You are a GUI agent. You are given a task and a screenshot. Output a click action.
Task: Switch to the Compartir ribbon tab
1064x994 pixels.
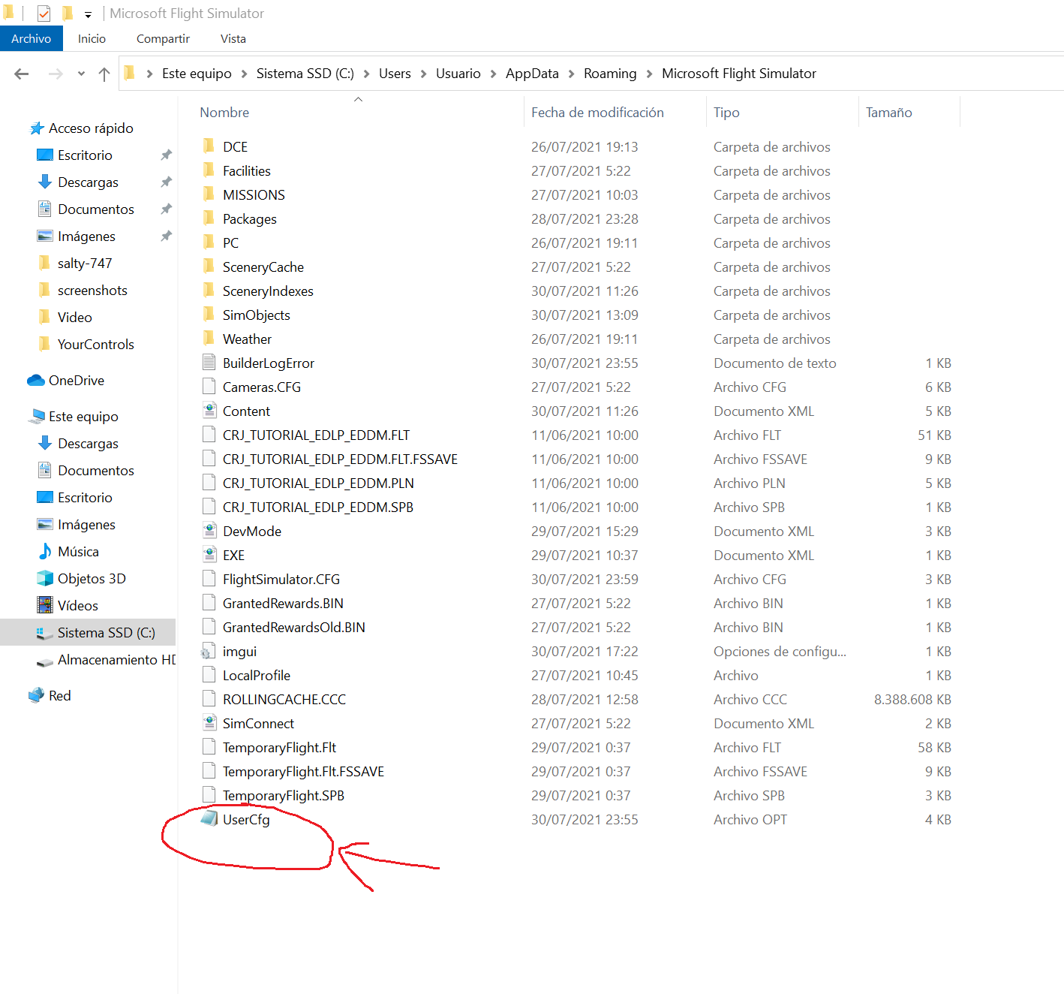(163, 38)
